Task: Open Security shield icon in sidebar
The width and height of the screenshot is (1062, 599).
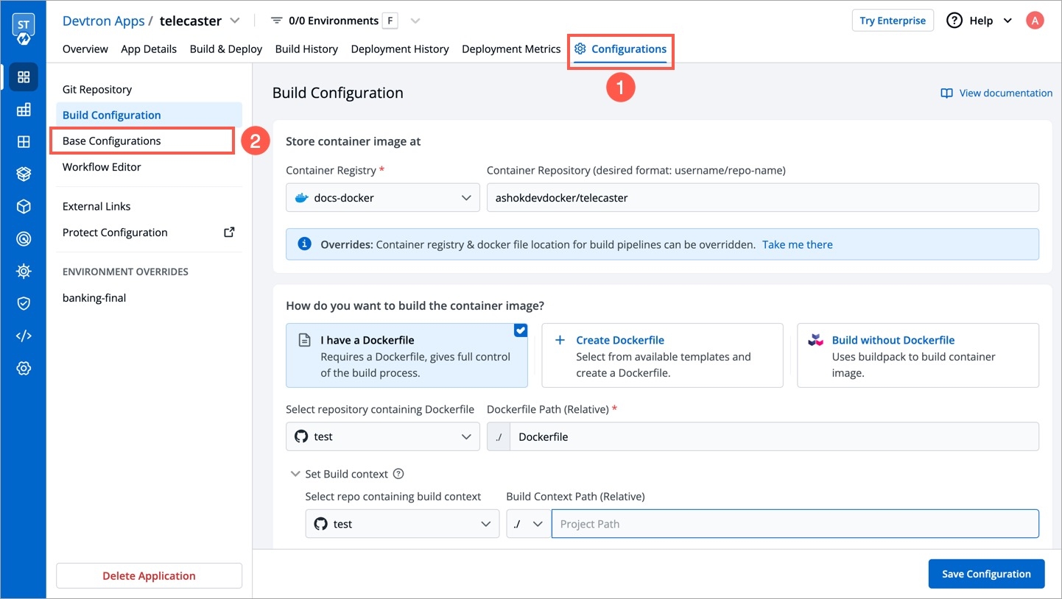Action: [24, 304]
